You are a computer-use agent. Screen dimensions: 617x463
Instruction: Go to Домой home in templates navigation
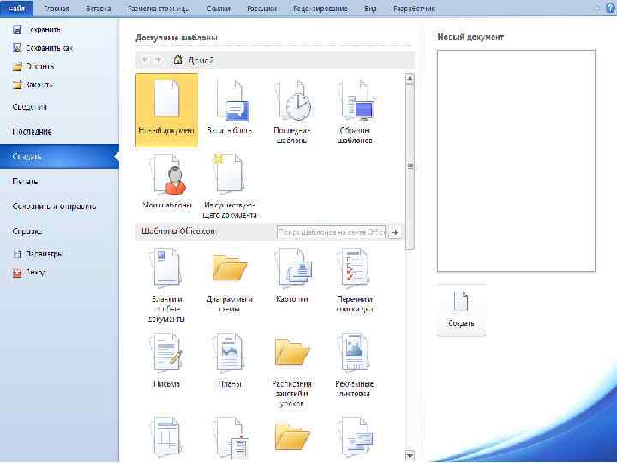pyautogui.click(x=194, y=60)
